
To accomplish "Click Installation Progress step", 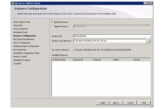I will 22,60.
